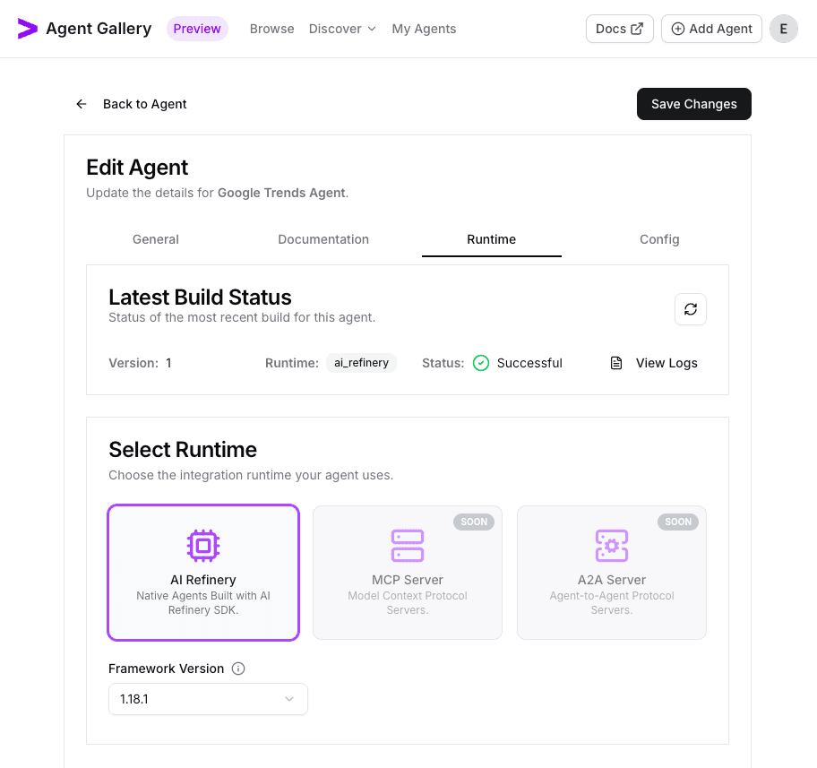The width and height of the screenshot is (817, 768).
Task: Click the Add Agent button
Action: (711, 29)
